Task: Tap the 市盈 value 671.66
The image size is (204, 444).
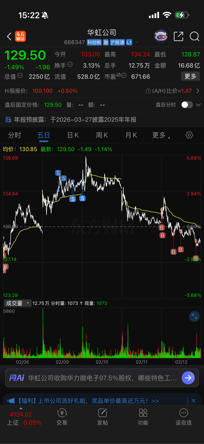Action: pyautogui.click(x=141, y=77)
